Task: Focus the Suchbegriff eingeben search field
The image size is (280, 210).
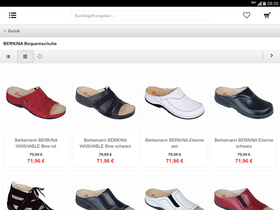Action: coord(139,16)
